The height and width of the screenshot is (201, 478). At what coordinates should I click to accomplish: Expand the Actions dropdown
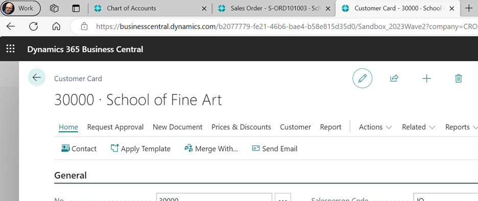(x=375, y=127)
